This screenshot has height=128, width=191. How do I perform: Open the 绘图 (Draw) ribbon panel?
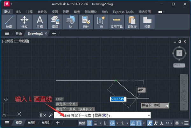tap(9, 22)
